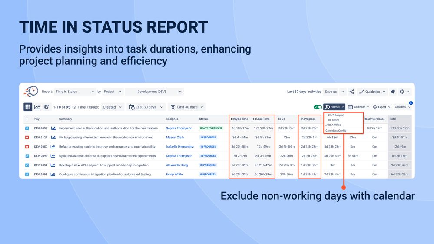Click the Time in Status app logo
The width and height of the screenshot is (434, 244).
pos(31,92)
